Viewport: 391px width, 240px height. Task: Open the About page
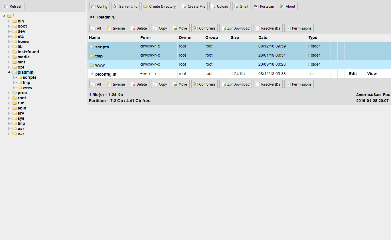[288, 6]
